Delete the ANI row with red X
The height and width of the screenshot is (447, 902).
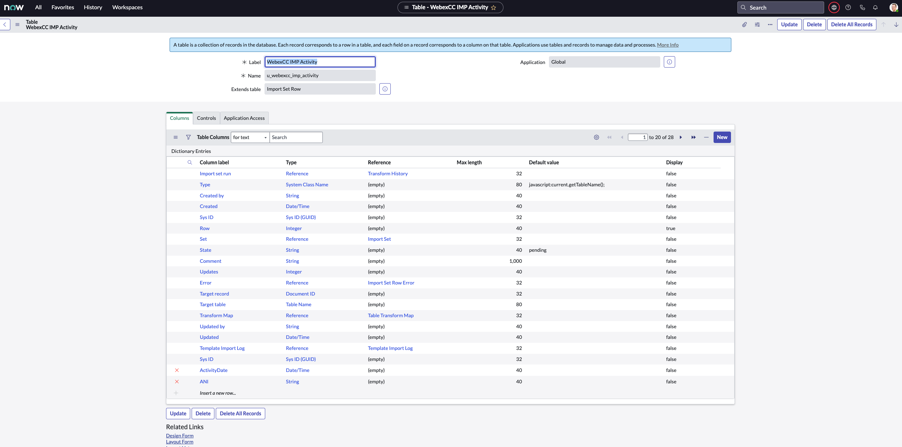[177, 382]
